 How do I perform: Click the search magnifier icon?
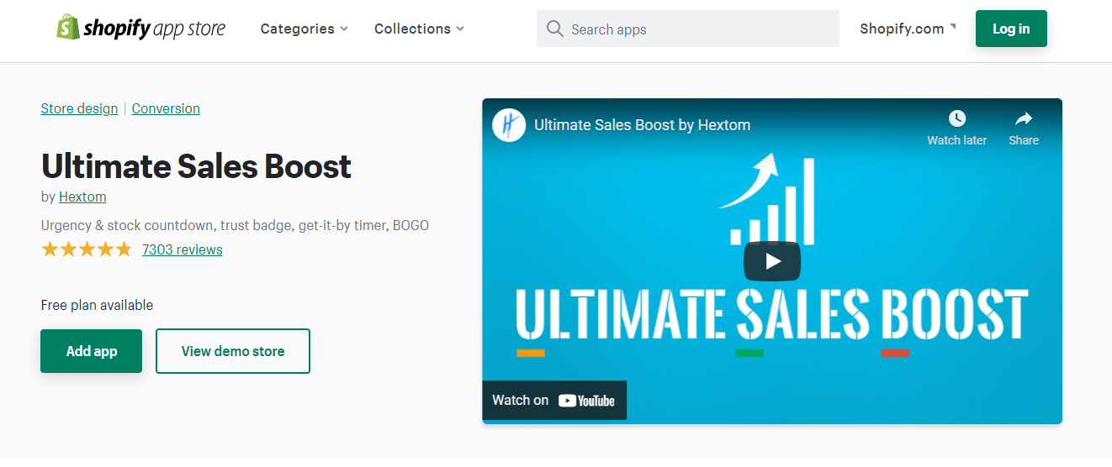[554, 29]
